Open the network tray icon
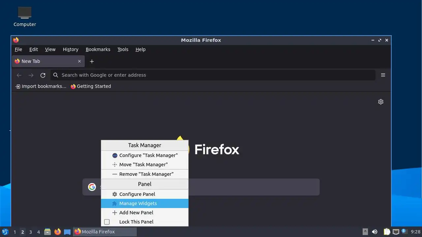 [396, 232]
